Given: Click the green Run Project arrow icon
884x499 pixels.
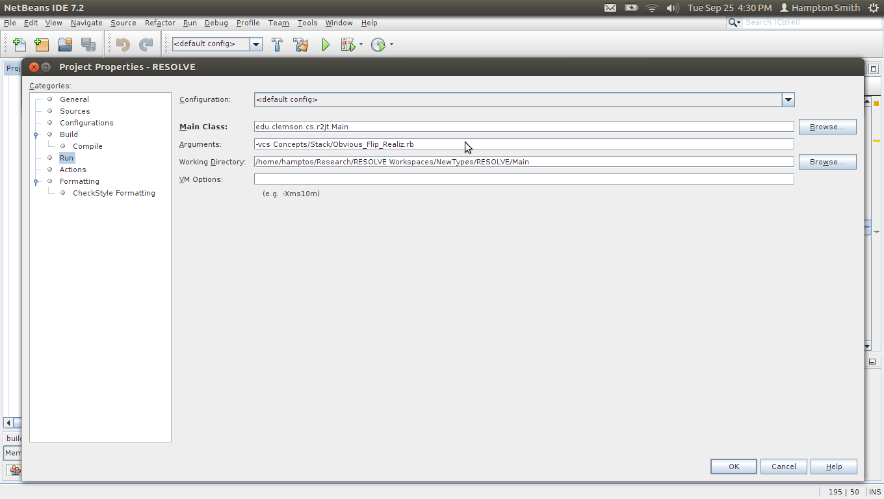Looking at the screenshot, I should [x=326, y=45].
